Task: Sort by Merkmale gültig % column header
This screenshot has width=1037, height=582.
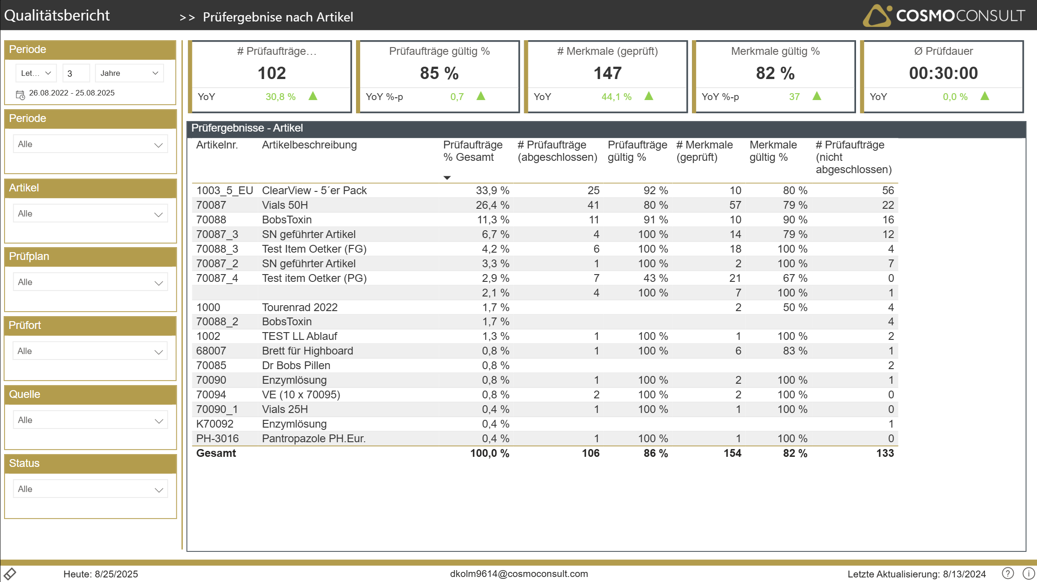Action: (x=773, y=151)
